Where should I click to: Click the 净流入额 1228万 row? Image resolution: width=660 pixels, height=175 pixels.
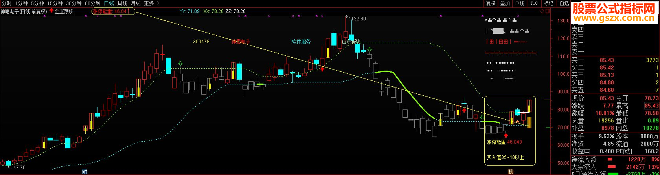pyautogui.click(x=615, y=159)
